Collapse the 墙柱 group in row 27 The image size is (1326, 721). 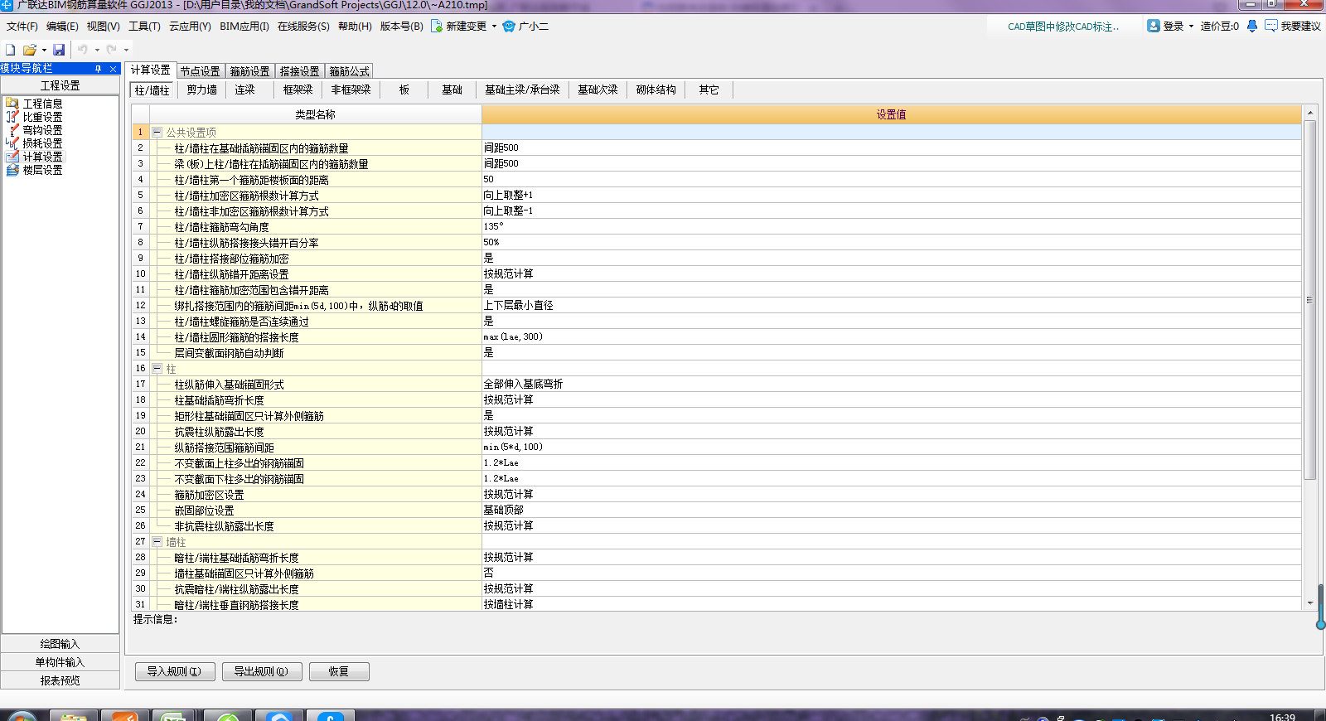(x=157, y=541)
